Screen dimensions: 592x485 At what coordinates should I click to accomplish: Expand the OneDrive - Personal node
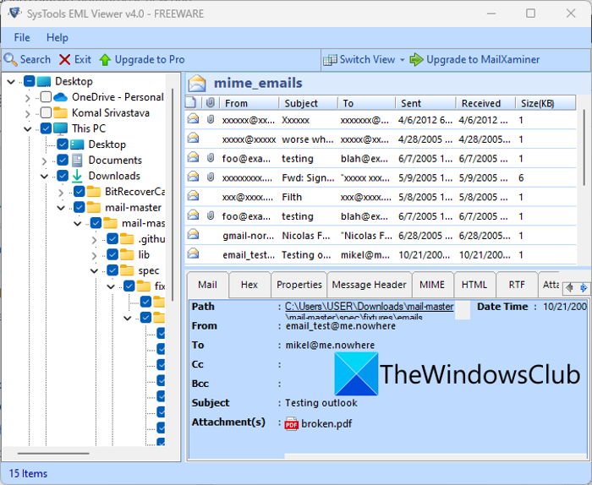[x=27, y=98]
